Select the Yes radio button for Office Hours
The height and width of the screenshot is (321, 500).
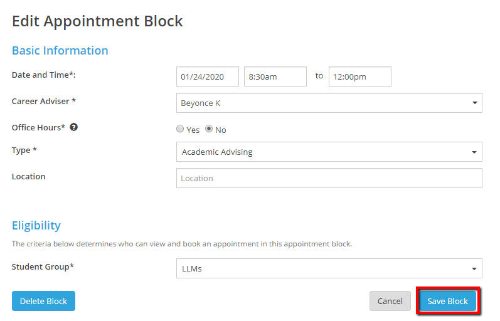(x=180, y=129)
